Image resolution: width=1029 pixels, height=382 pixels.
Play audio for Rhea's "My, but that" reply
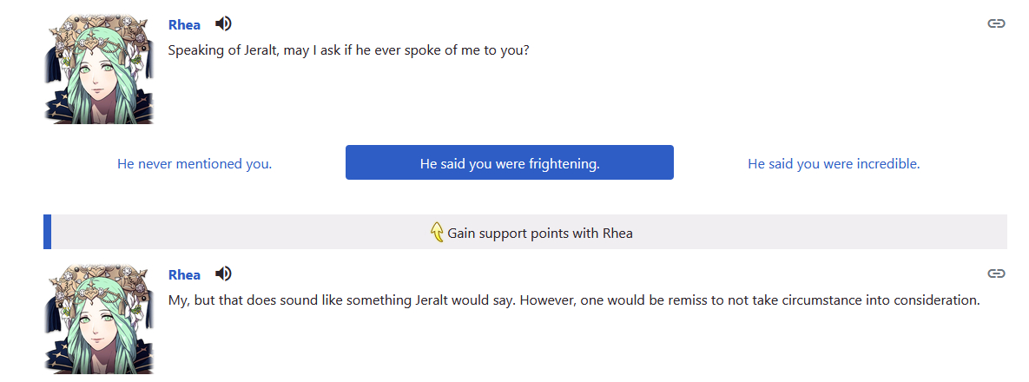[x=223, y=273]
